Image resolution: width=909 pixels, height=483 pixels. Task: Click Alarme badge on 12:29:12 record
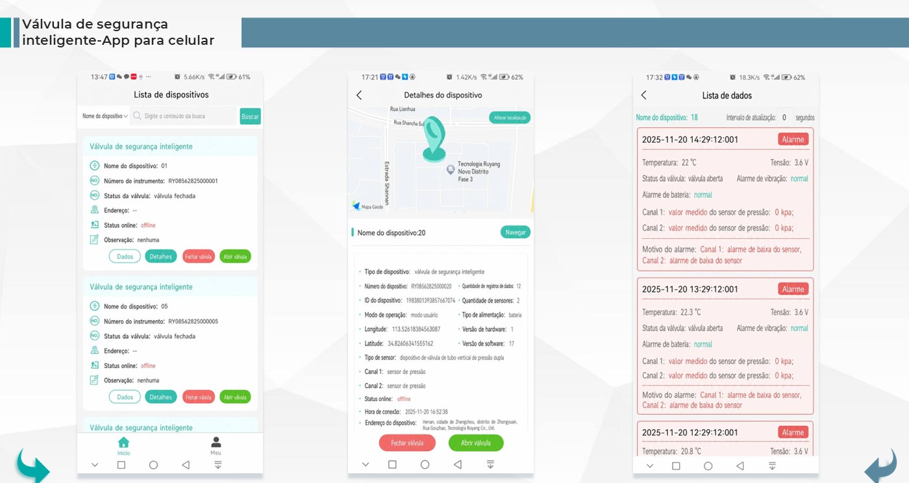tap(793, 432)
